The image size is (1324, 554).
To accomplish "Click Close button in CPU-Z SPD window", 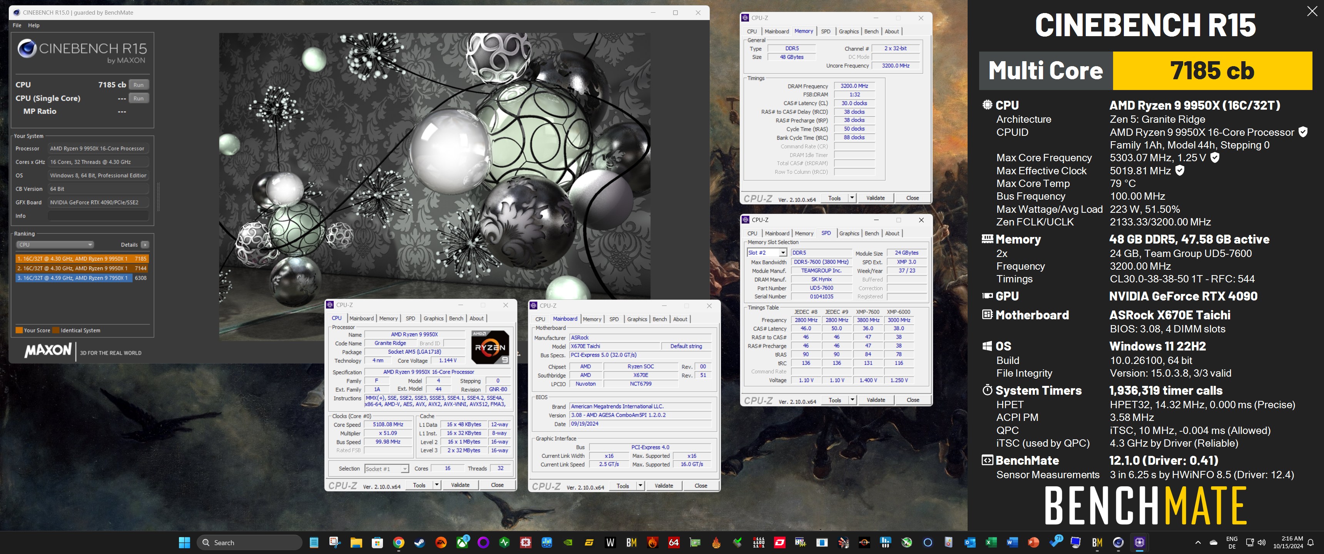I will click(x=913, y=400).
